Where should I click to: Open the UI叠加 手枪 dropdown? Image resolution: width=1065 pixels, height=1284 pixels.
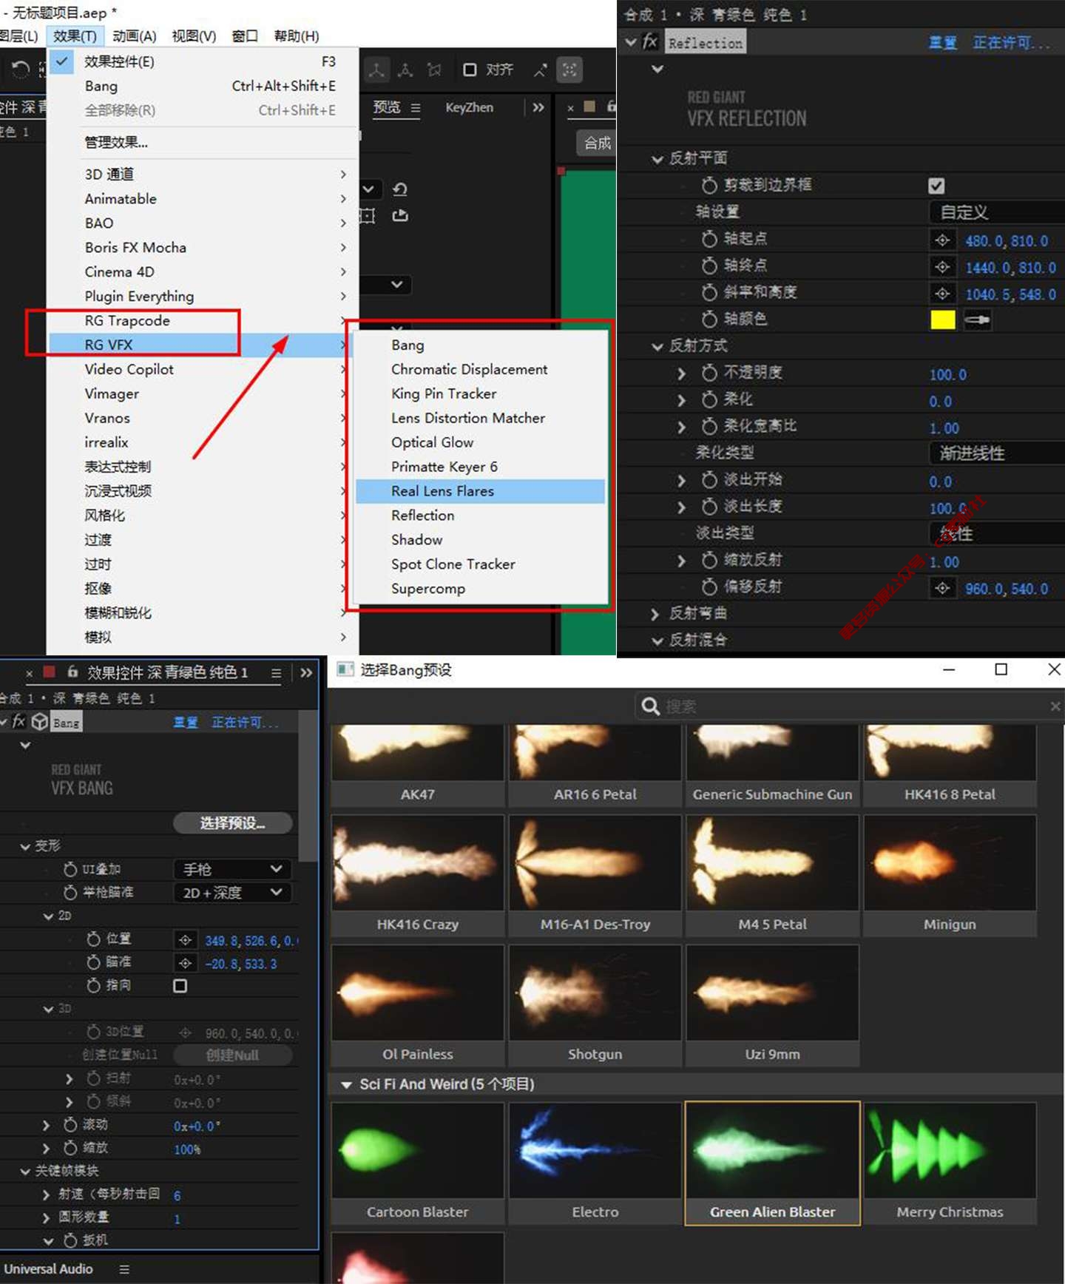[x=232, y=869]
